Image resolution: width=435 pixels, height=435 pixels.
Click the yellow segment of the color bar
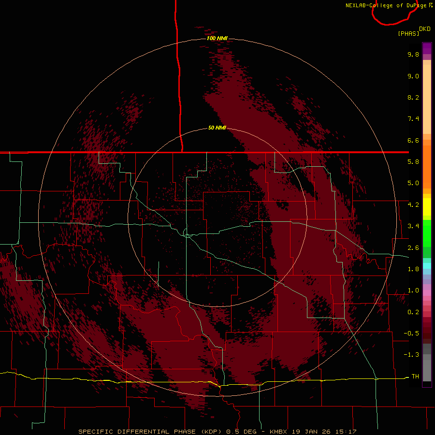coord(427,207)
